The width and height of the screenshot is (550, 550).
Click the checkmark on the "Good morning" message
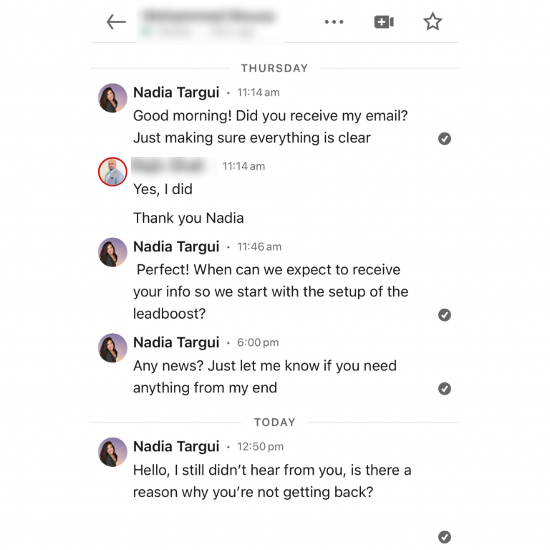tap(445, 139)
